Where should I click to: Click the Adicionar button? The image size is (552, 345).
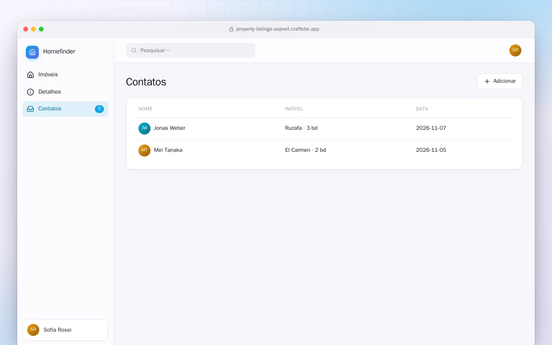(x=499, y=81)
